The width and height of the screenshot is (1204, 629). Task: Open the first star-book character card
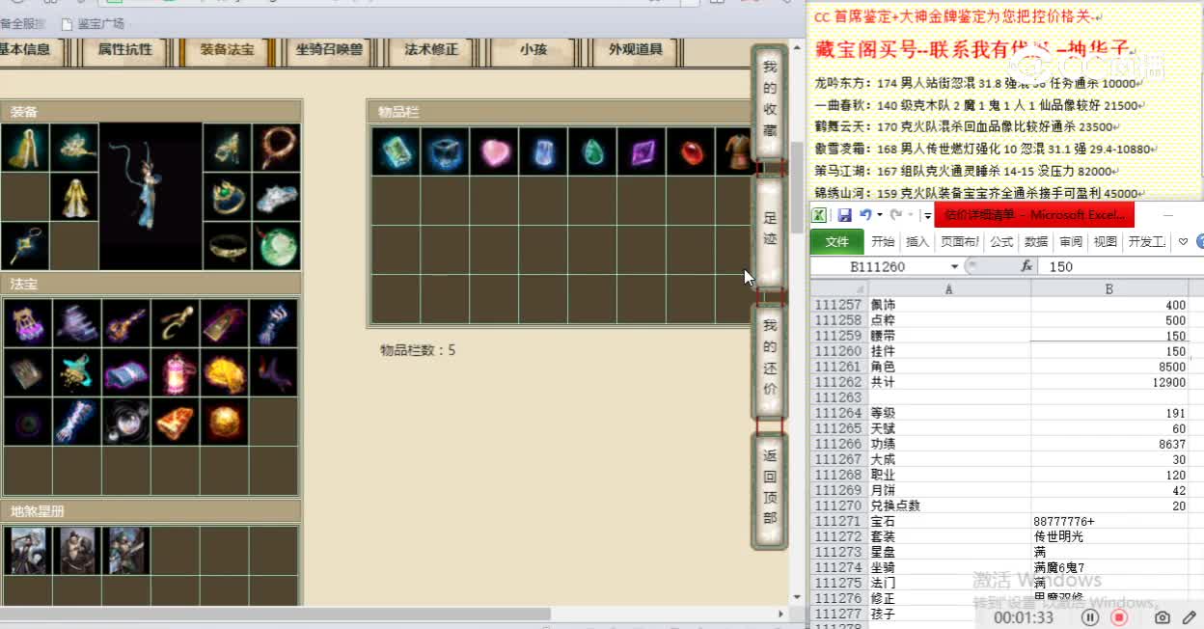coord(27,551)
